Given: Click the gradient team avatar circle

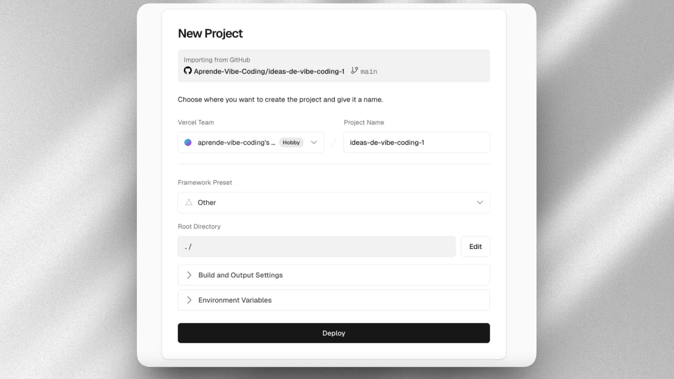Looking at the screenshot, I should click(188, 143).
